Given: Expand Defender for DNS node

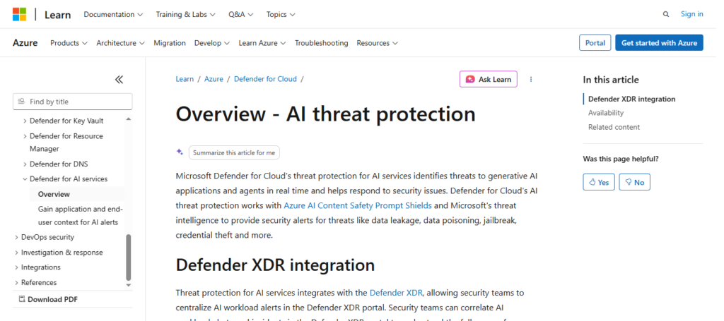Looking at the screenshot, I should click(x=25, y=164).
